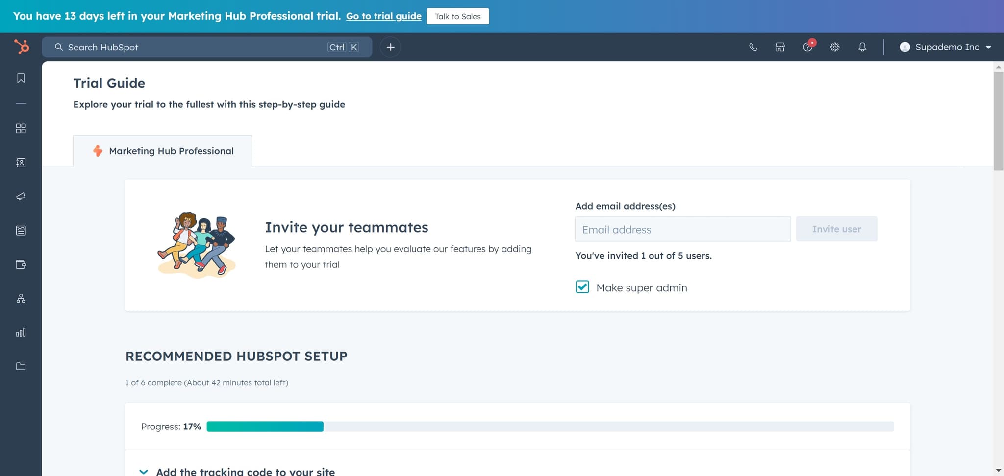
Task: Open the Workspaces grid icon
Action: [21, 128]
